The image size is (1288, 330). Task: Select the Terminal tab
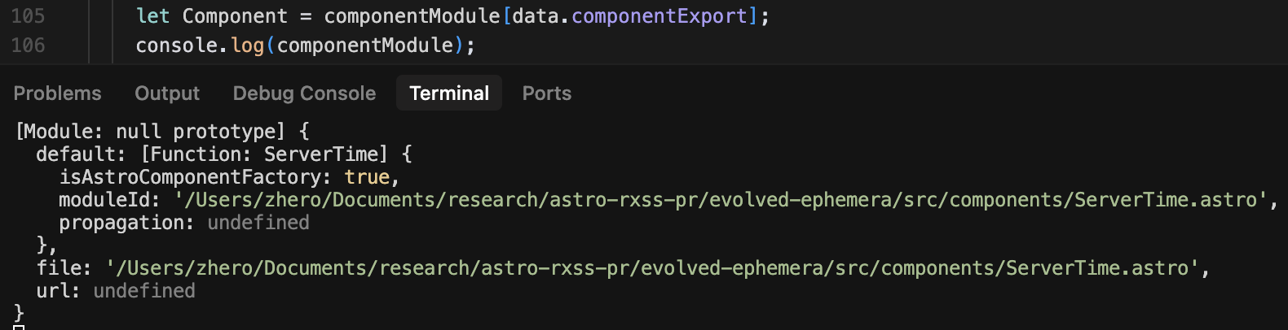point(449,93)
